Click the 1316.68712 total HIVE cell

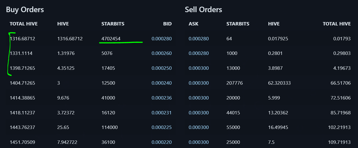pos(22,39)
